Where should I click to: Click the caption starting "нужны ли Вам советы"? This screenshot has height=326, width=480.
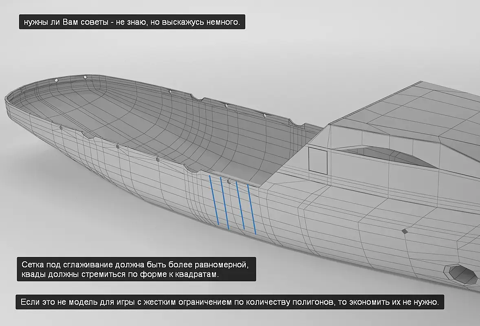pyautogui.click(x=132, y=22)
